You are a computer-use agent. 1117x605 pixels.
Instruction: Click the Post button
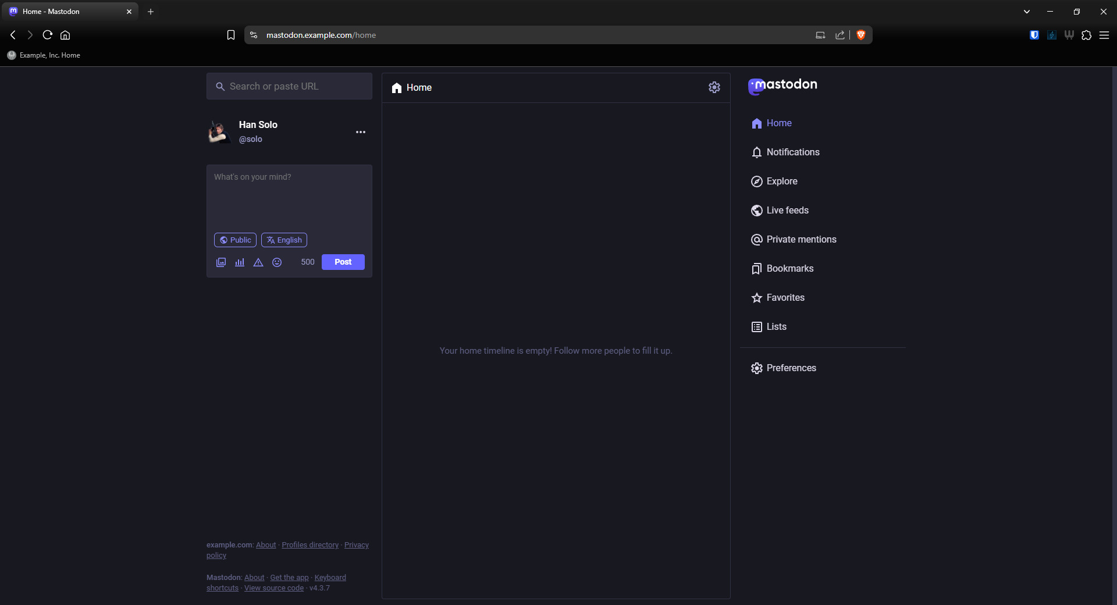[x=343, y=262]
